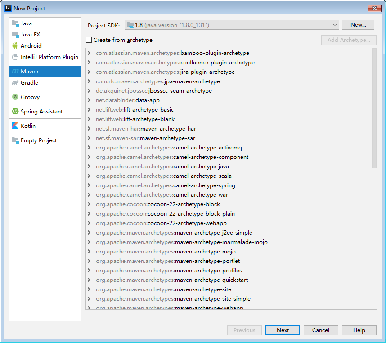Select camel-archetype-activemq row
The width and height of the screenshot is (386, 343).
[229, 148]
